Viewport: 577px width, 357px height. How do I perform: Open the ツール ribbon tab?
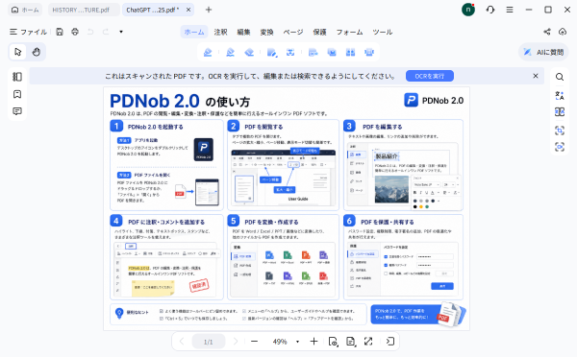pyautogui.click(x=383, y=32)
